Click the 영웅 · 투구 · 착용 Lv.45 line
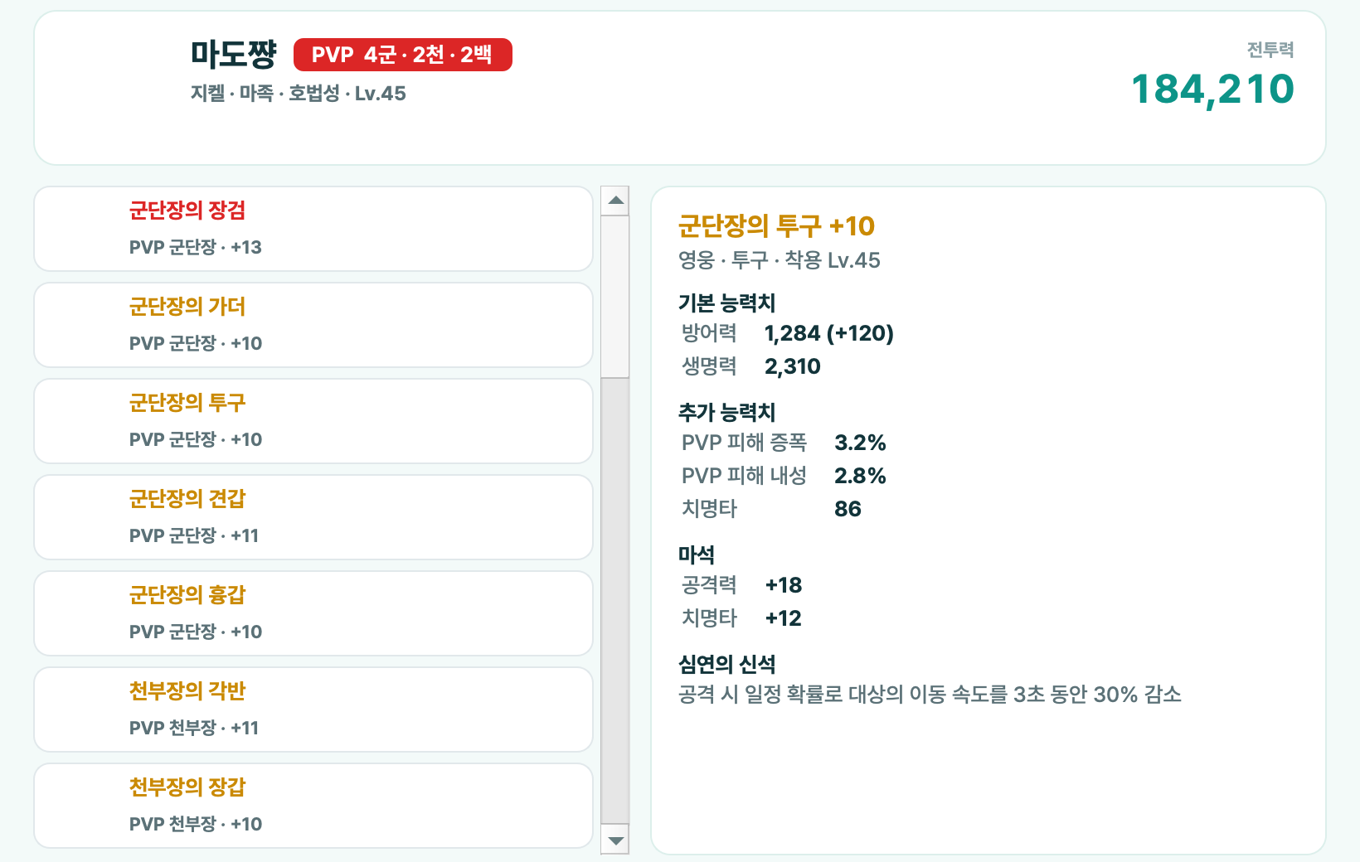Image resolution: width=1360 pixels, height=862 pixels. pyautogui.click(x=780, y=260)
